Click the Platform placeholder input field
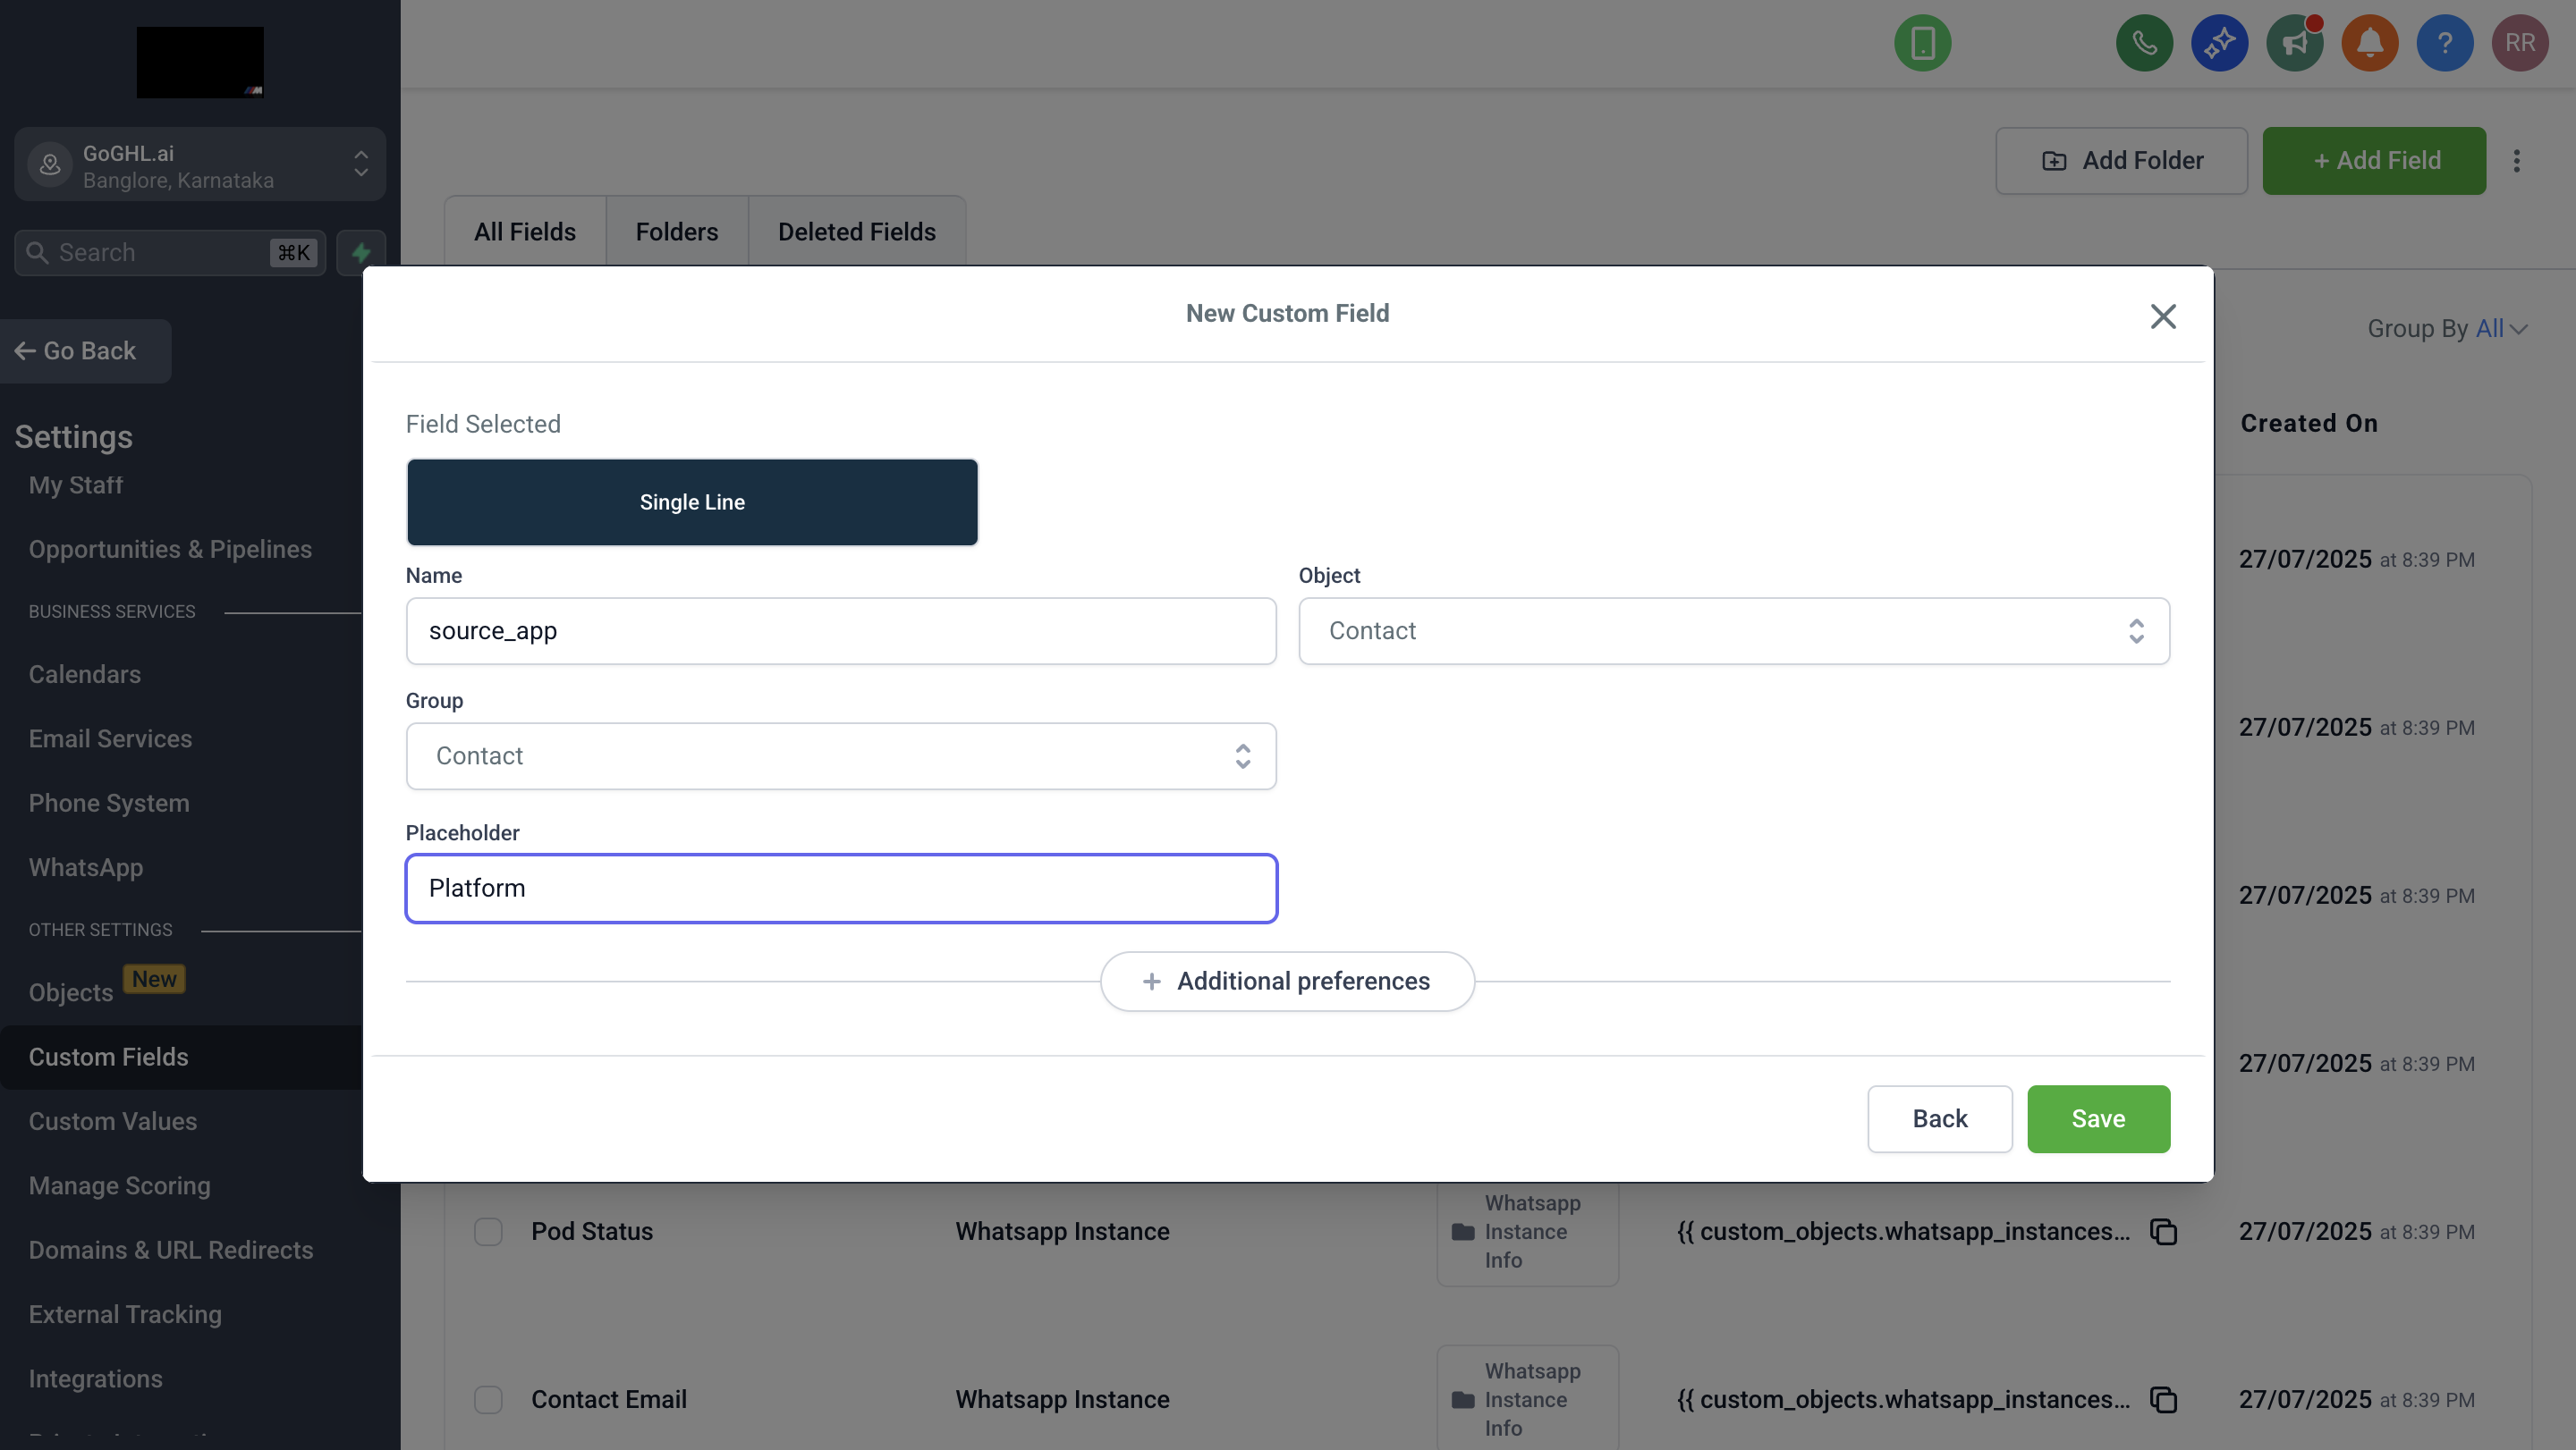Screen dimensions: 2576x1450 (x=841, y=888)
